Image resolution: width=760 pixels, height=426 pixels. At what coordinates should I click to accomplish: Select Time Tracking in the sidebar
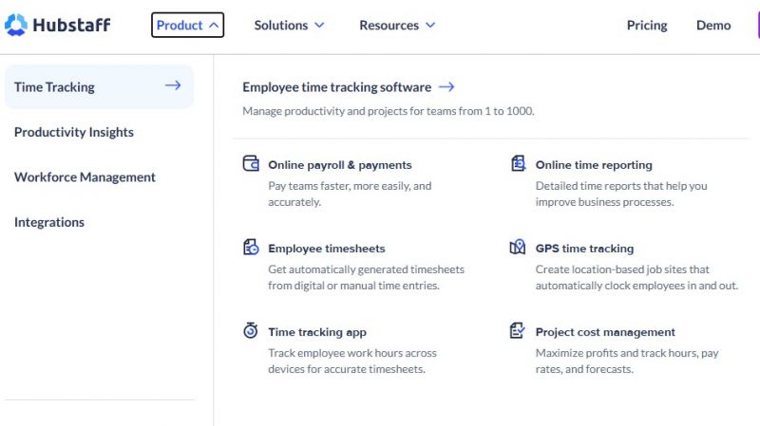99,86
